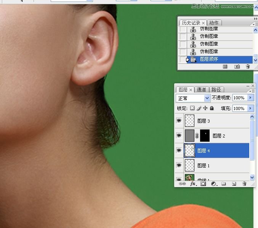Click the Layers panel scrollbar thumb

point(252,140)
